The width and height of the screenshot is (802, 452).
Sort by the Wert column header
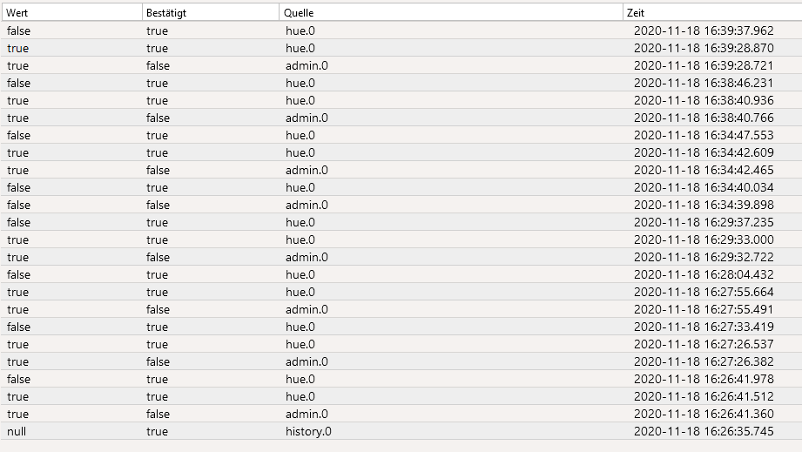(x=71, y=13)
